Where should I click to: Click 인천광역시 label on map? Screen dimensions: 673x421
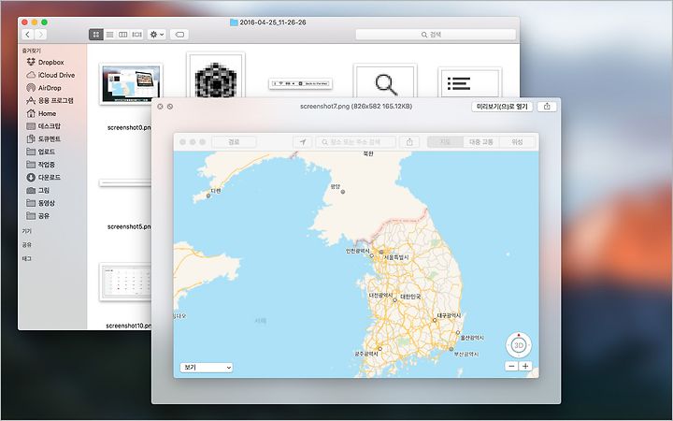pos(358,252)
